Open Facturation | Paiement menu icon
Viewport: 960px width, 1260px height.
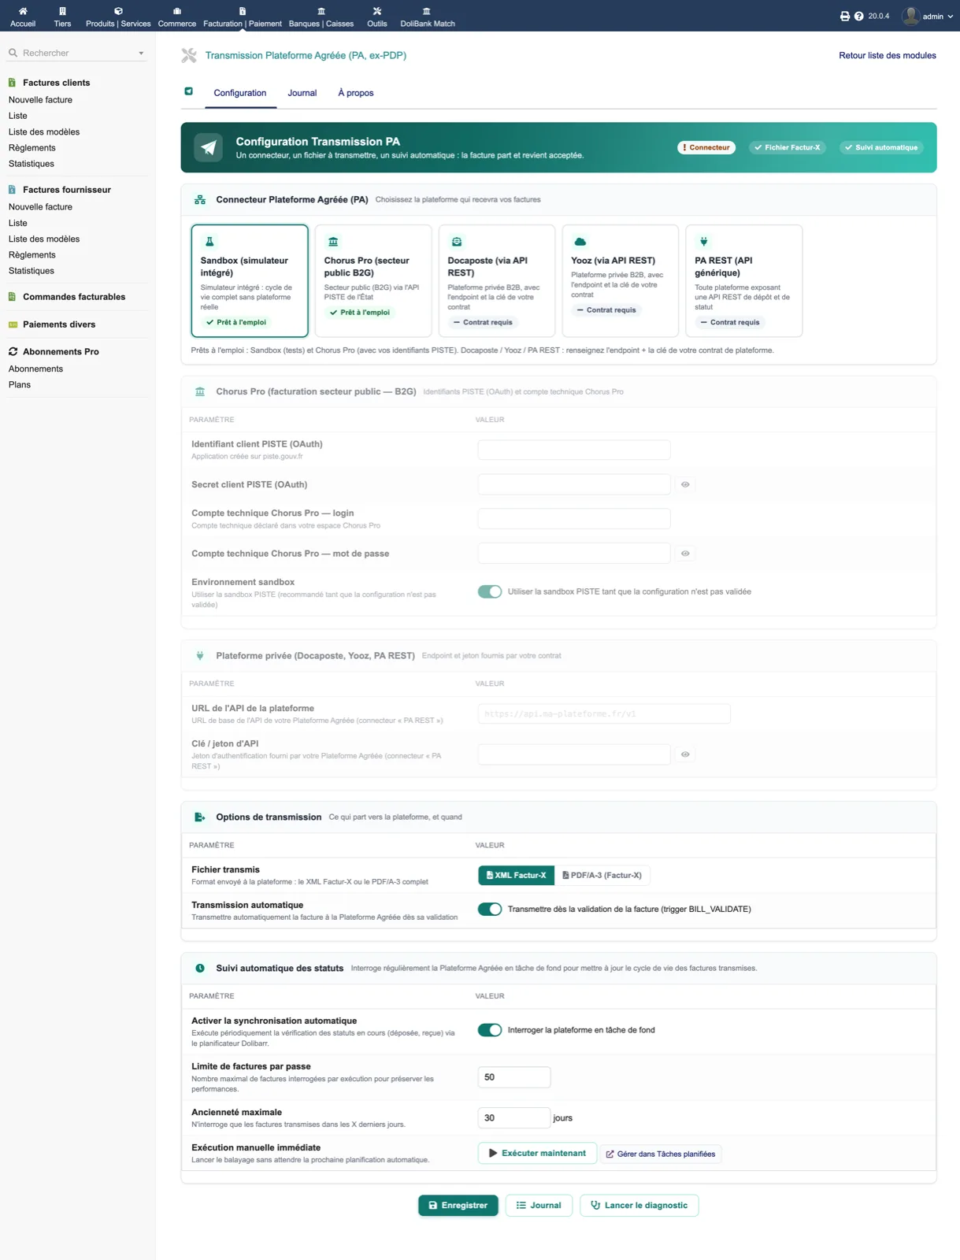pos(243,11)
